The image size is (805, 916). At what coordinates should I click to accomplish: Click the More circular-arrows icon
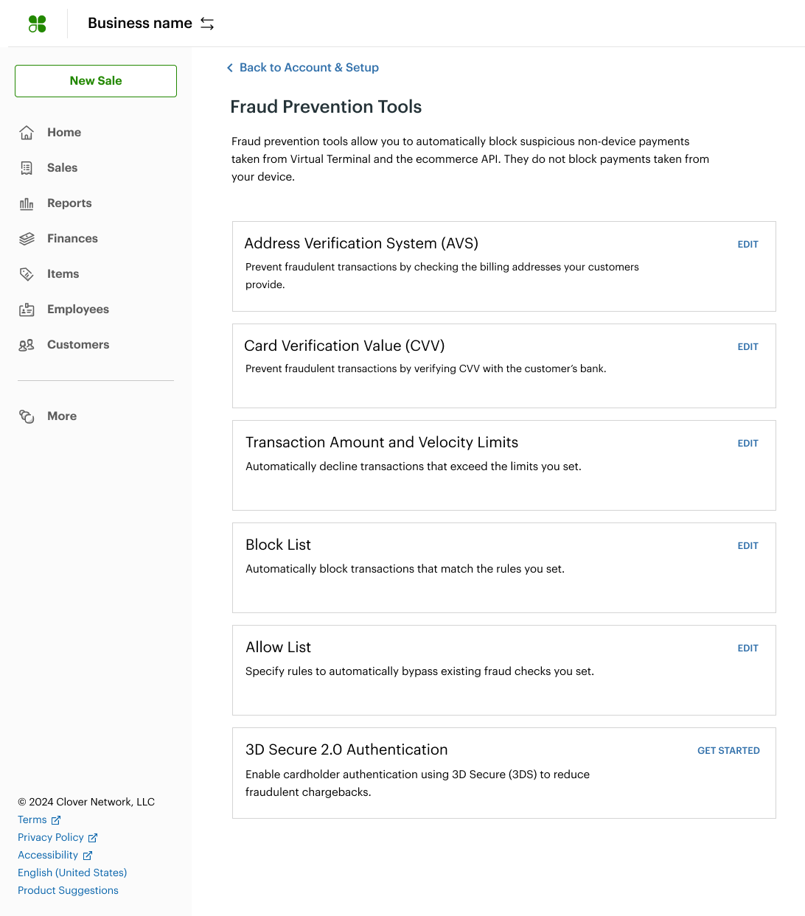(27, 416)
